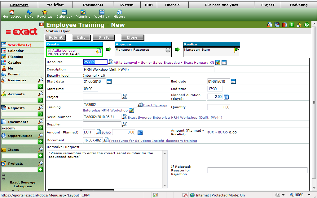Click the Approve step grey status circle

click(x=168, y=50)
